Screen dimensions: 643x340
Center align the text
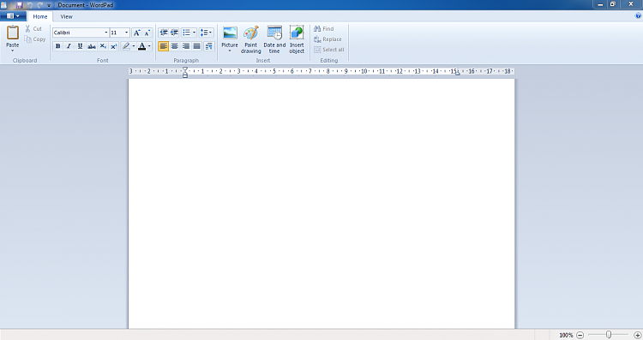175,46
